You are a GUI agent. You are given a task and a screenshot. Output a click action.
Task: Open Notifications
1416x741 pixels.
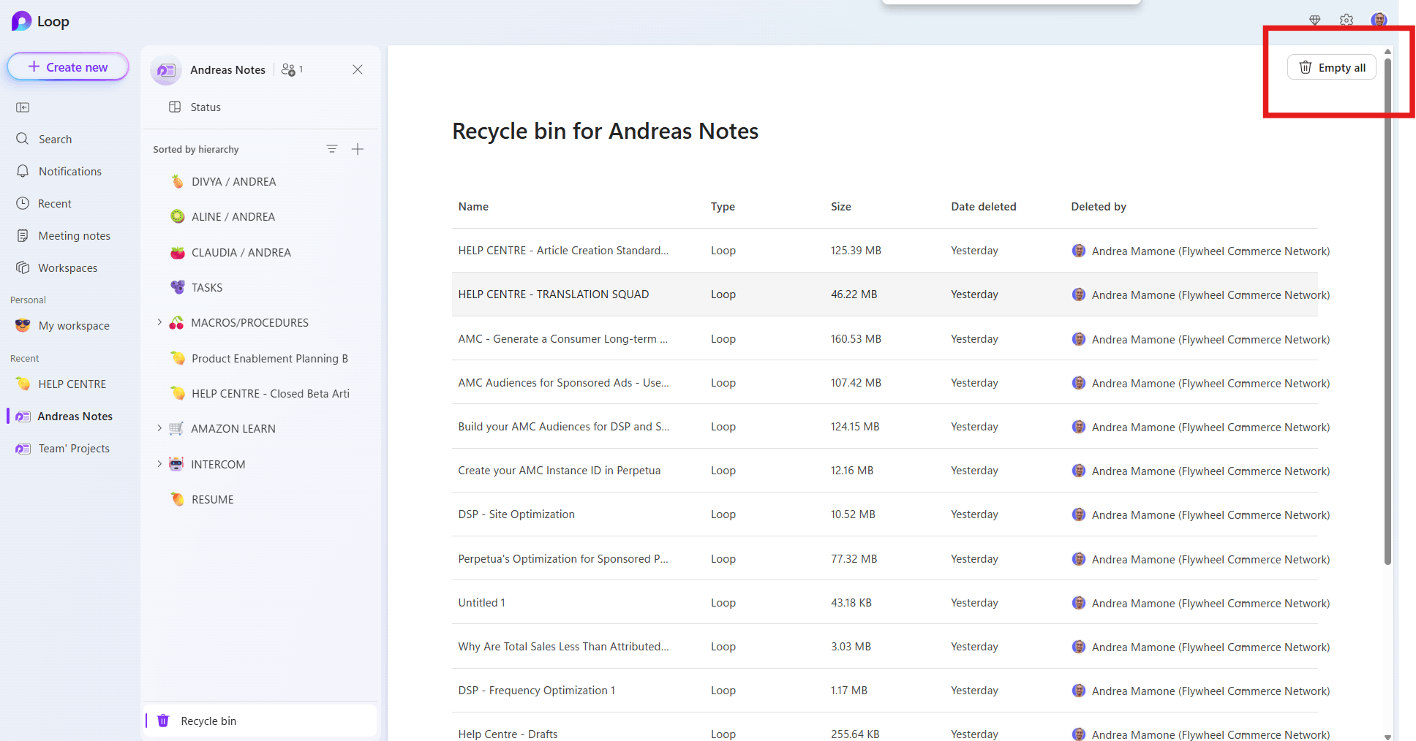pyautogui.click(x=69, y=171)
